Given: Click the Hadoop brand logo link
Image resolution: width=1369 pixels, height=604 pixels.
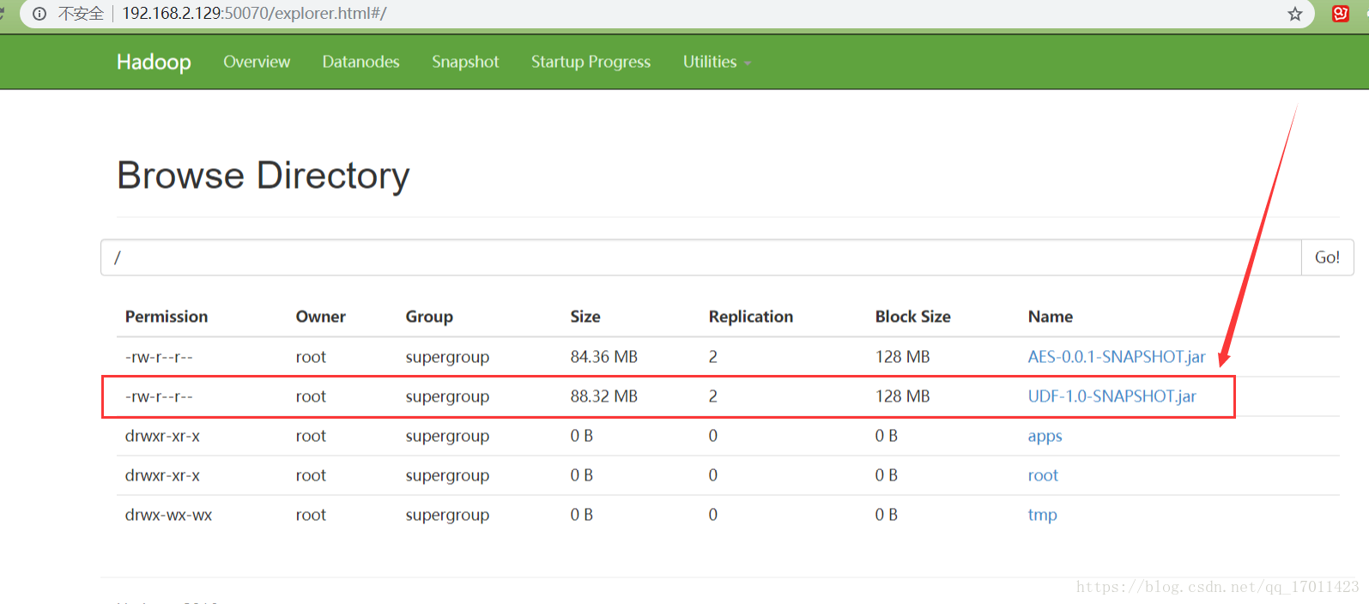Looking at the screenshot, I should click(154, 62).
